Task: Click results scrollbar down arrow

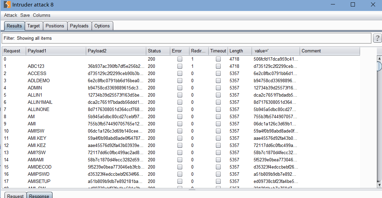Action: coord(379,185)
